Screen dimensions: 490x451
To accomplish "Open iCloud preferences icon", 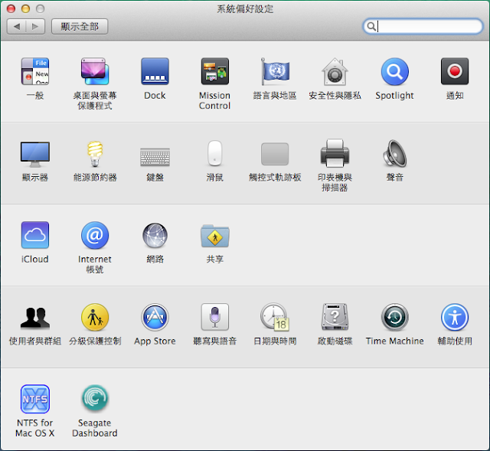I will click(x=35, y=235).
